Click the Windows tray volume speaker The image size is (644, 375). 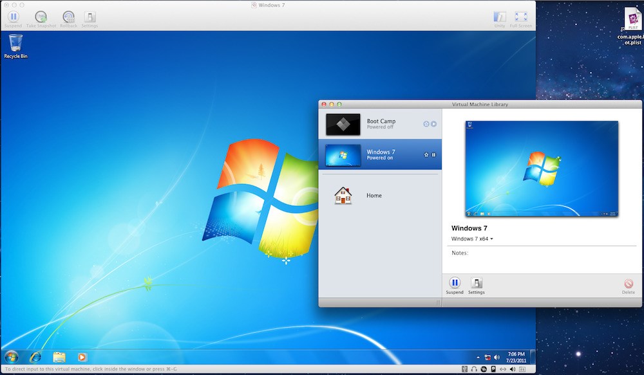click(x=497, y=358)
